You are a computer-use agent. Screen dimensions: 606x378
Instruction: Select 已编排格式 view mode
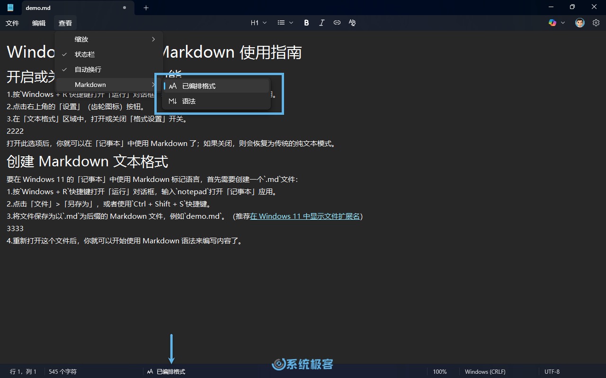216,86
